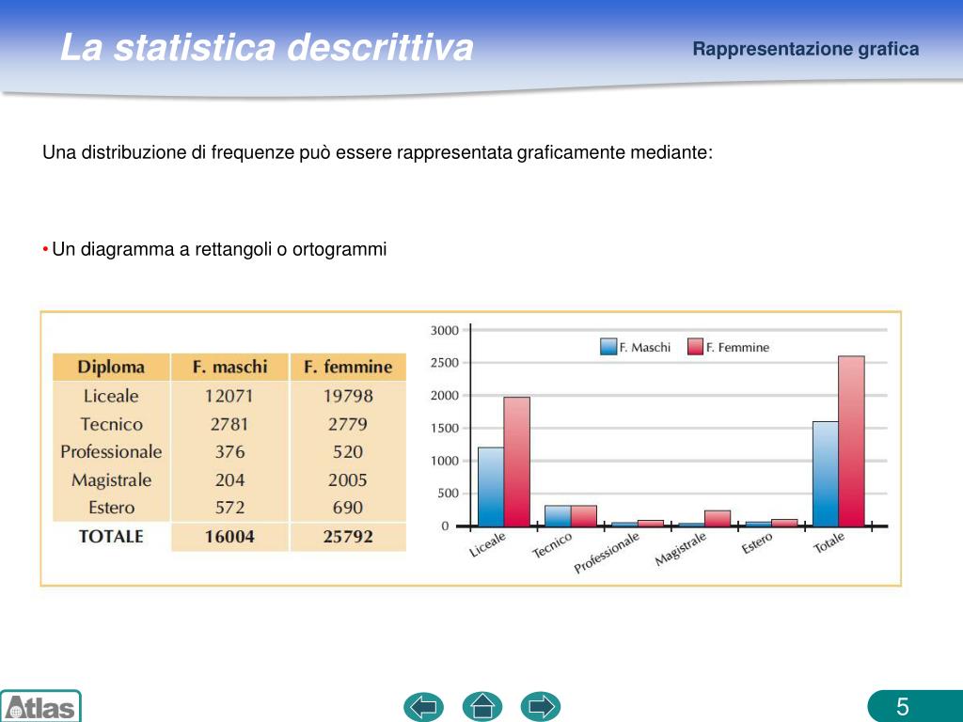Select the value 204 in the table
963x722 pixels.
tap(229, 480)
